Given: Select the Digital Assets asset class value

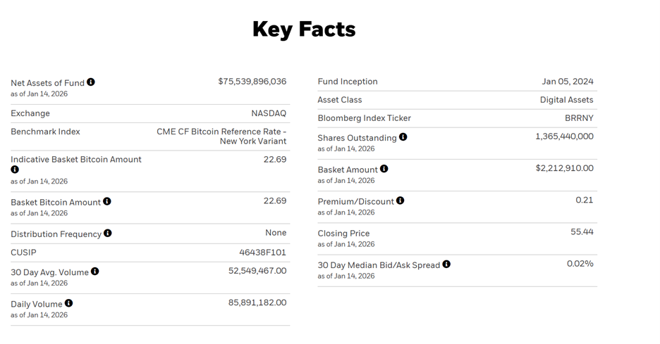Looking at the screenshot, I should (566, 100).
